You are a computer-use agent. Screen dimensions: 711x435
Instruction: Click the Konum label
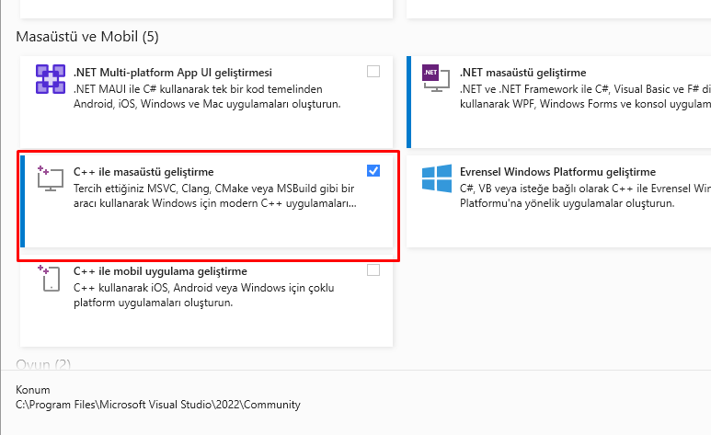pyautogui.click(x=32, y=390)
